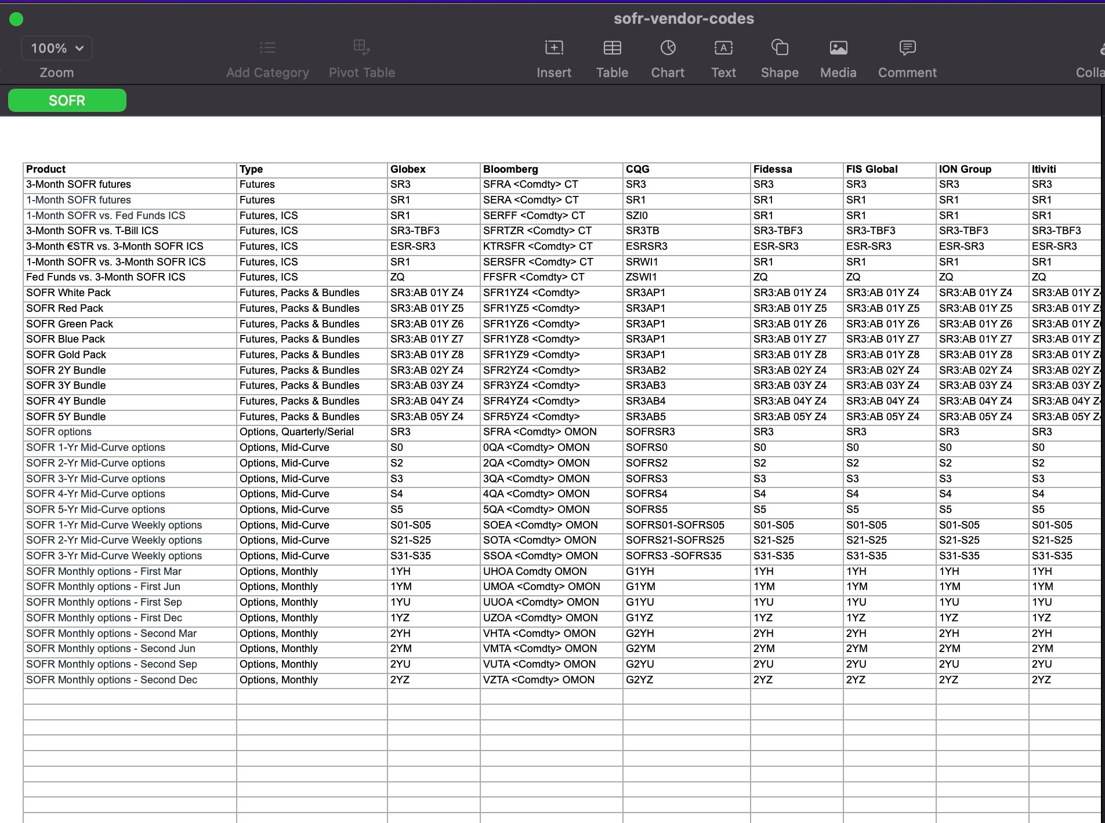Select Bloomberg cell 'SERFF <Comdty> CT'
Image resolution: width=1105 pixels, height=823 pixels.
click(552, 216)
